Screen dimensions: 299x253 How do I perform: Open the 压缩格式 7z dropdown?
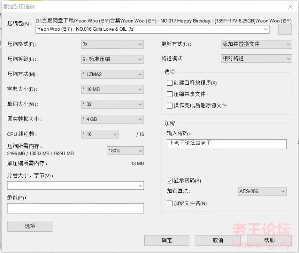(112, 44)
